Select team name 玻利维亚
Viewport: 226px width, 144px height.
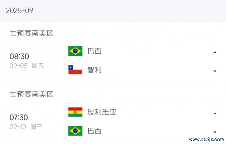pyautogui.click(x=102, y=112)
